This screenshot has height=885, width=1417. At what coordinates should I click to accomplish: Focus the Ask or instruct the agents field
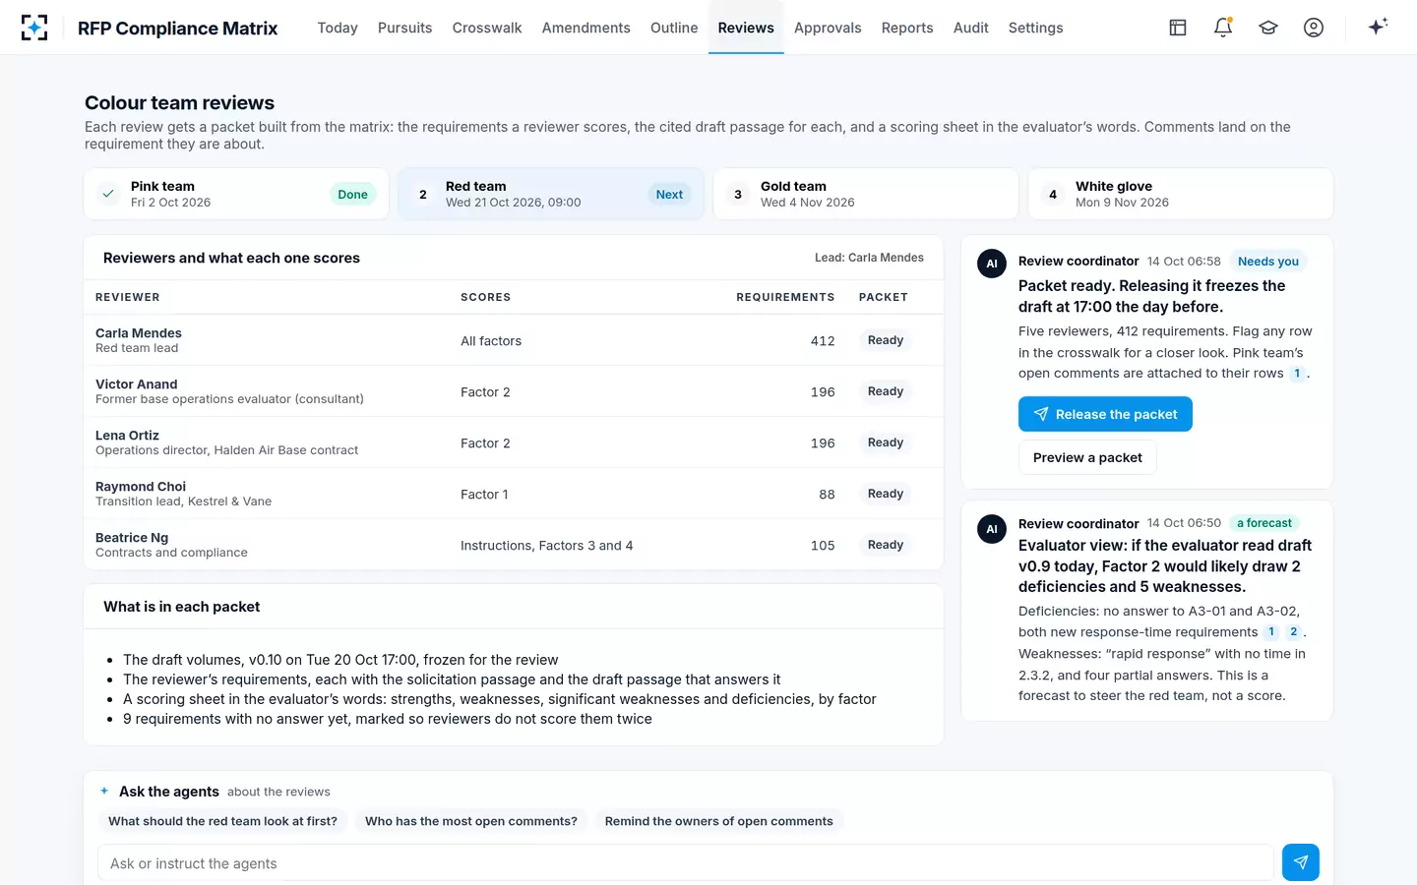(686, 862)
